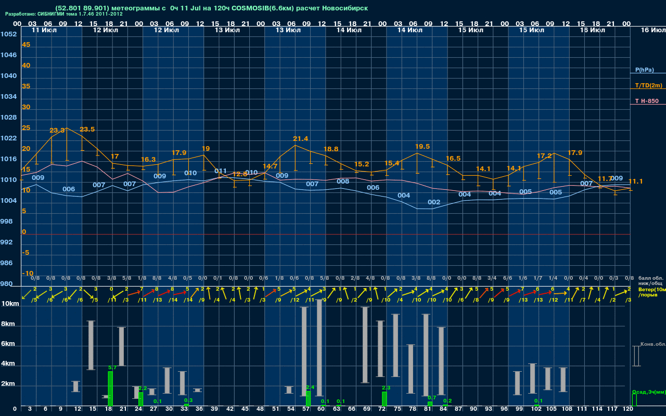The width and height of the screenshot is (666, 416).
Task: Click forecast hour 96 on bottom axis
Action: tap(504, 409)
